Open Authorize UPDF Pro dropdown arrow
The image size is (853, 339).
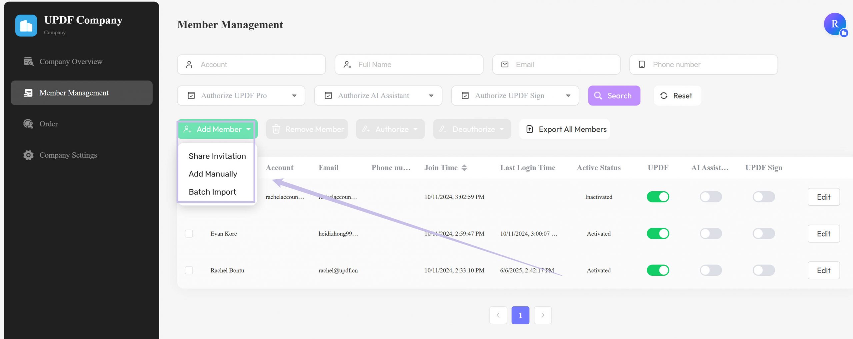coord(294,96)
